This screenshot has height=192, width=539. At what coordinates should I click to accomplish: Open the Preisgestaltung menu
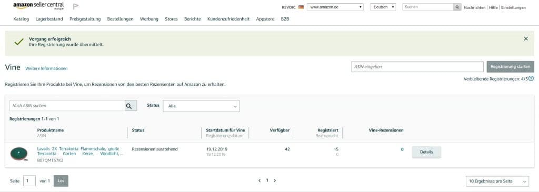click(x=85, y=19)
